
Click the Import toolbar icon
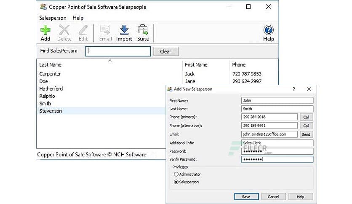[x=124, y=30]
